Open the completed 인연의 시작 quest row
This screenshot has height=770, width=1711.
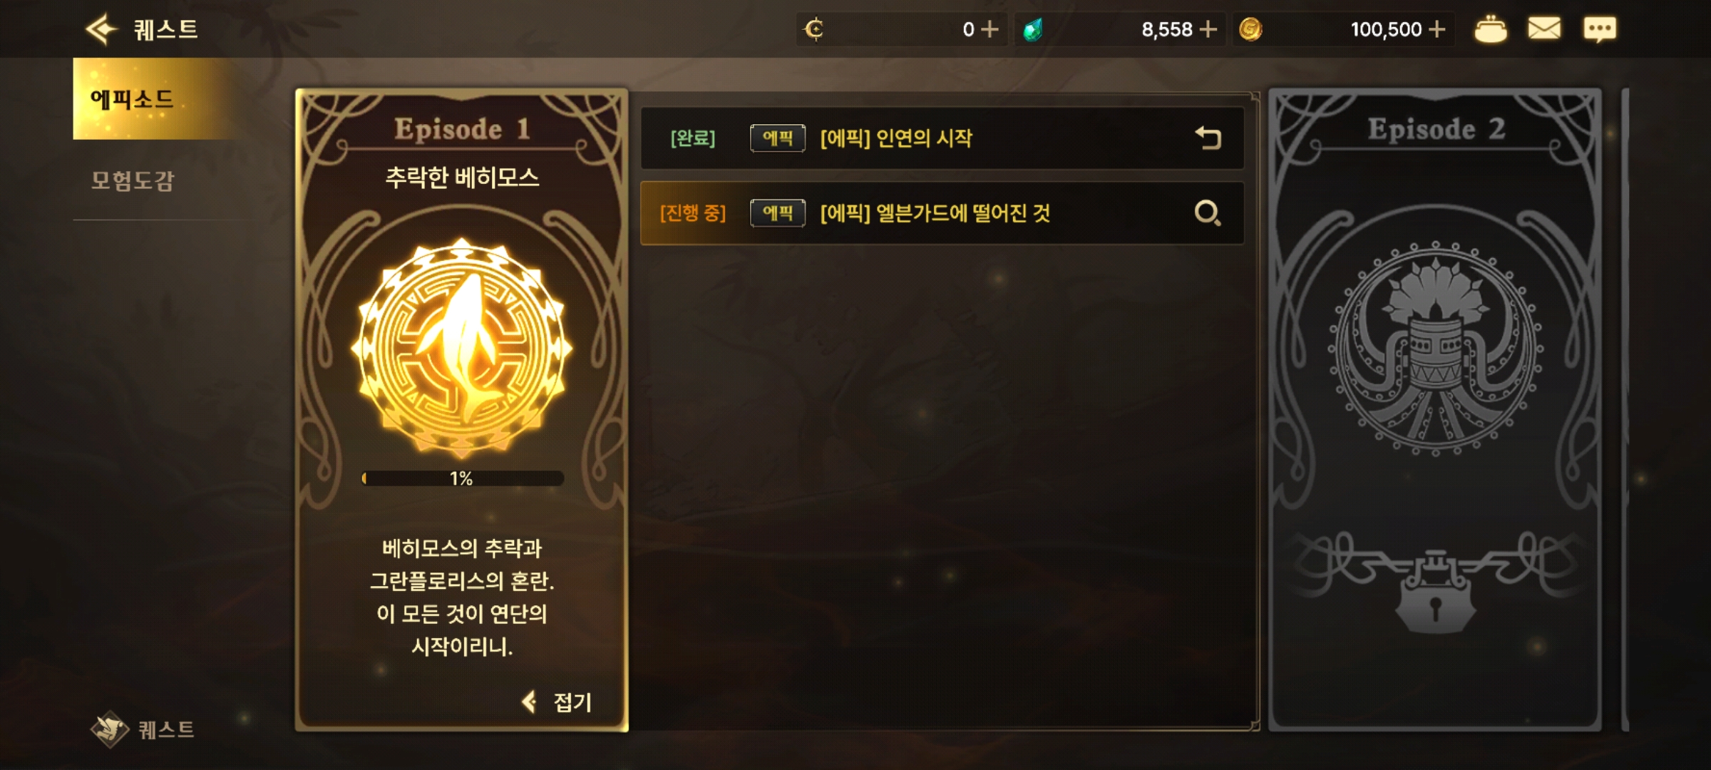coord(942,138)
